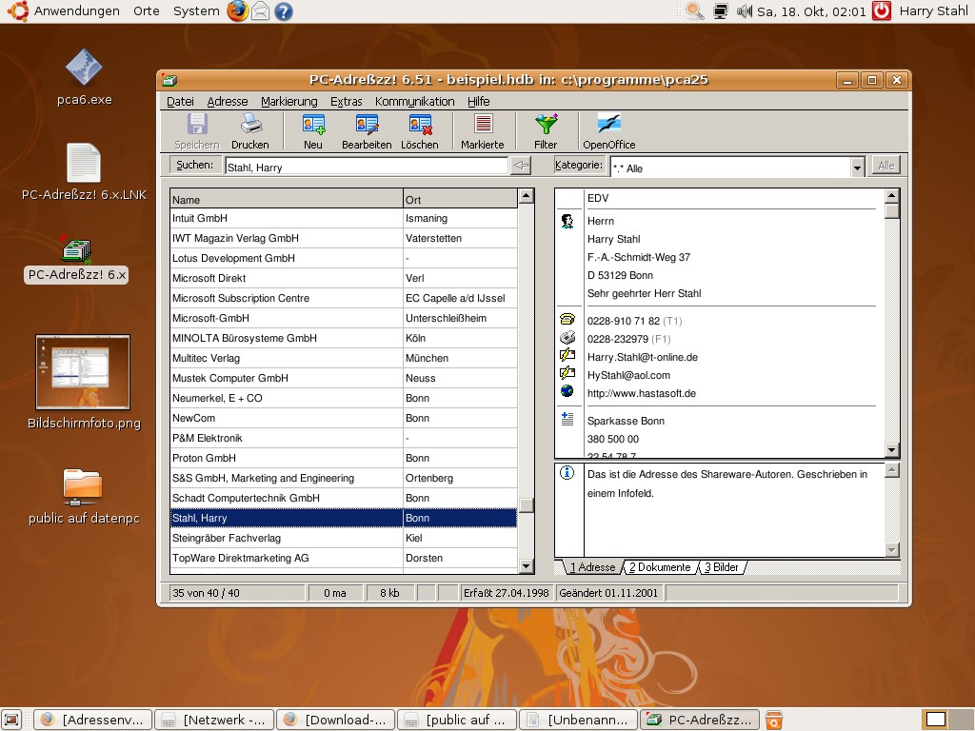Click the volume icon in system tray
This screenshot has height=731, width=975.
(744, 11)
